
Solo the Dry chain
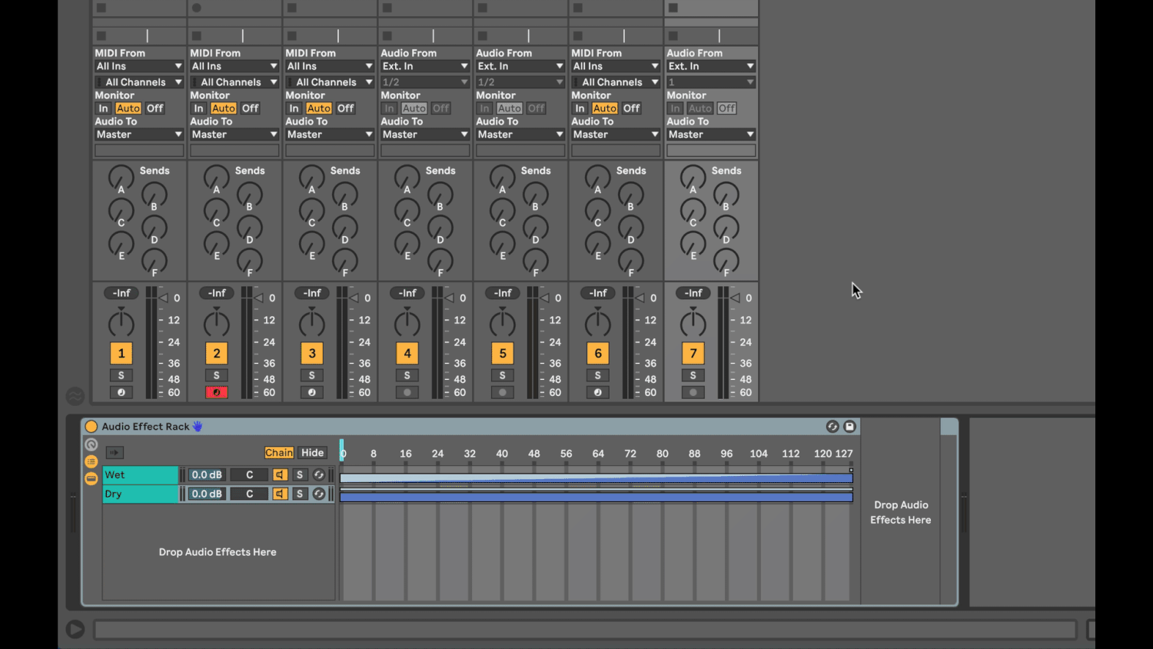[300, 494]
